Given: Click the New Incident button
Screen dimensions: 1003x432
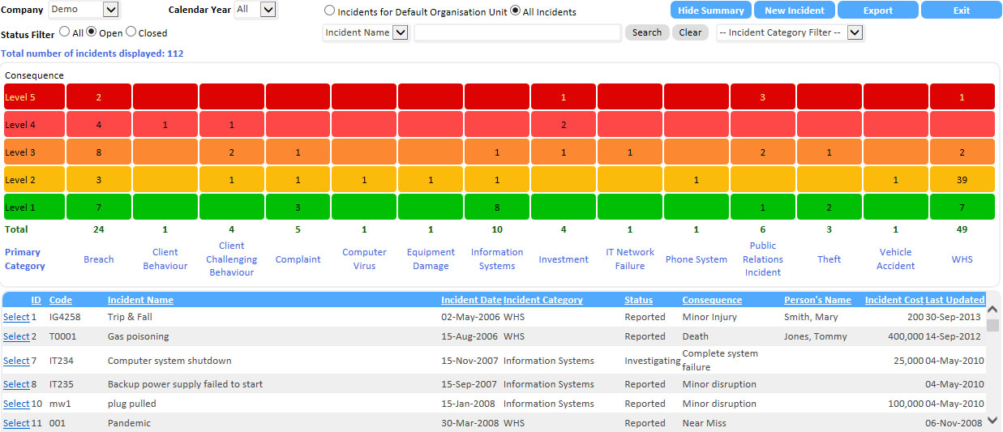Looking at the screenshot, I should (x=794, y=11).
